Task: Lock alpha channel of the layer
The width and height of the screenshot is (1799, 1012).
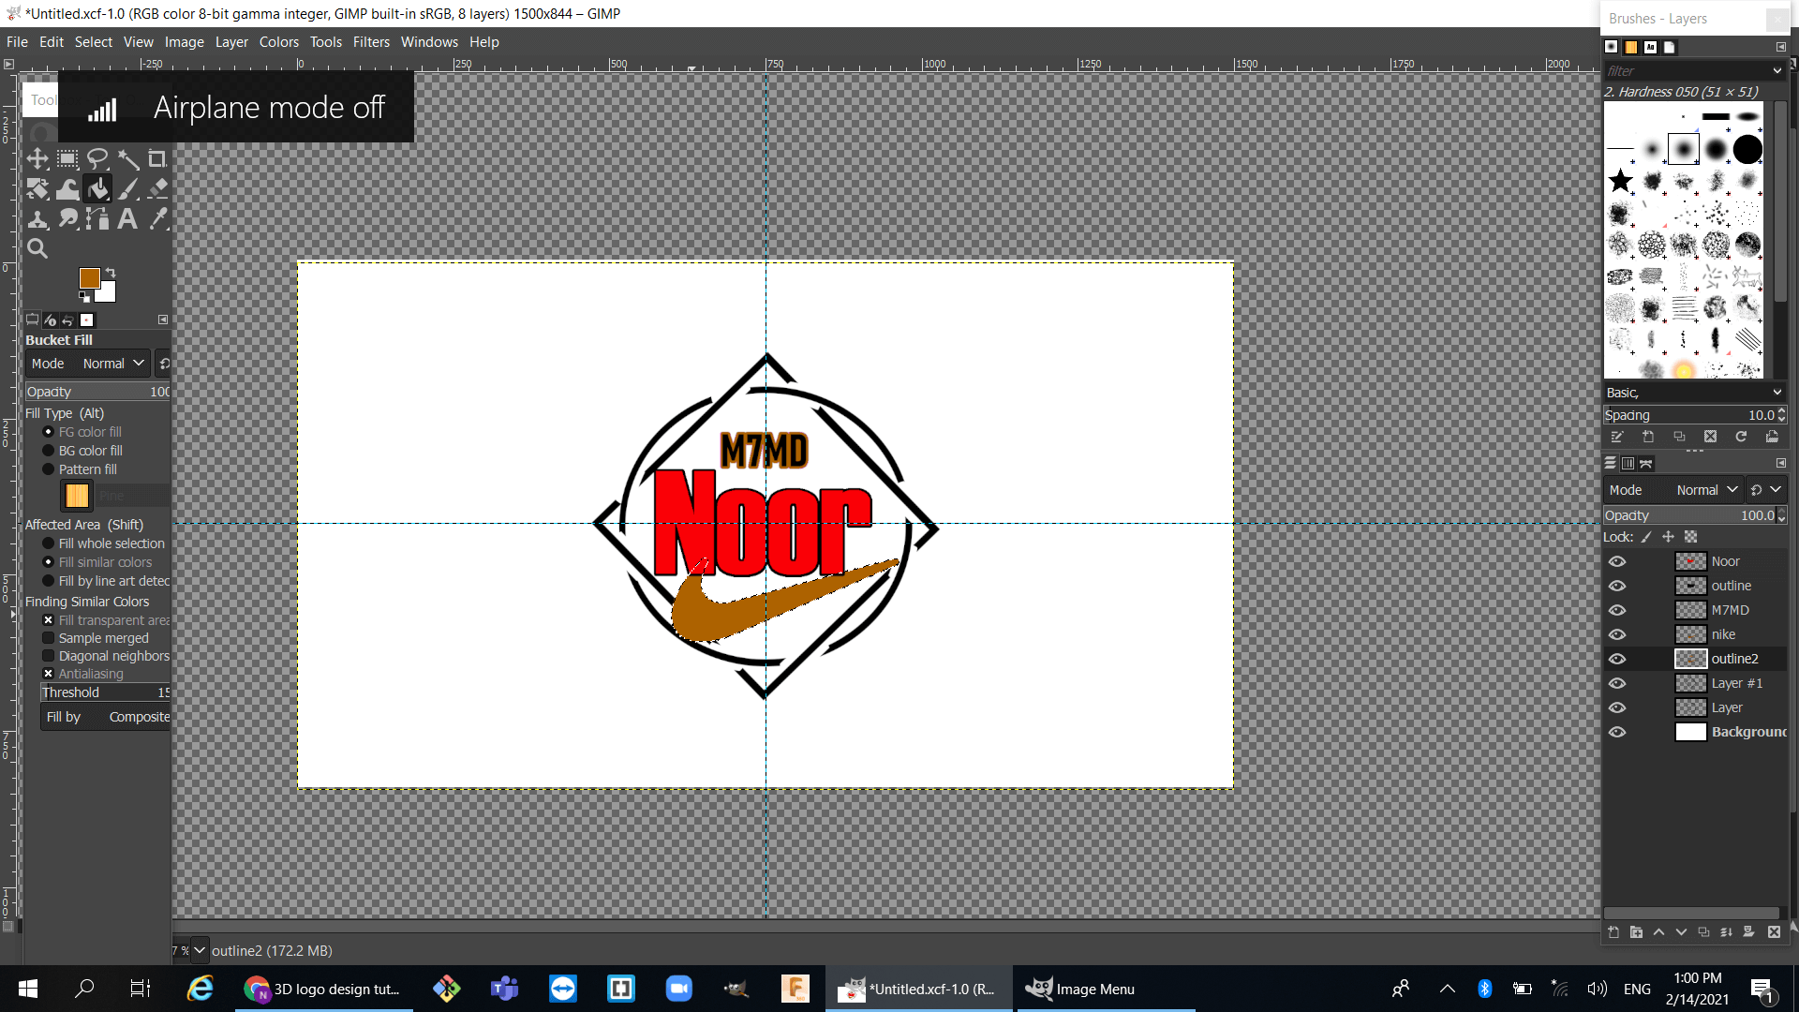Action: point(1690,537)
